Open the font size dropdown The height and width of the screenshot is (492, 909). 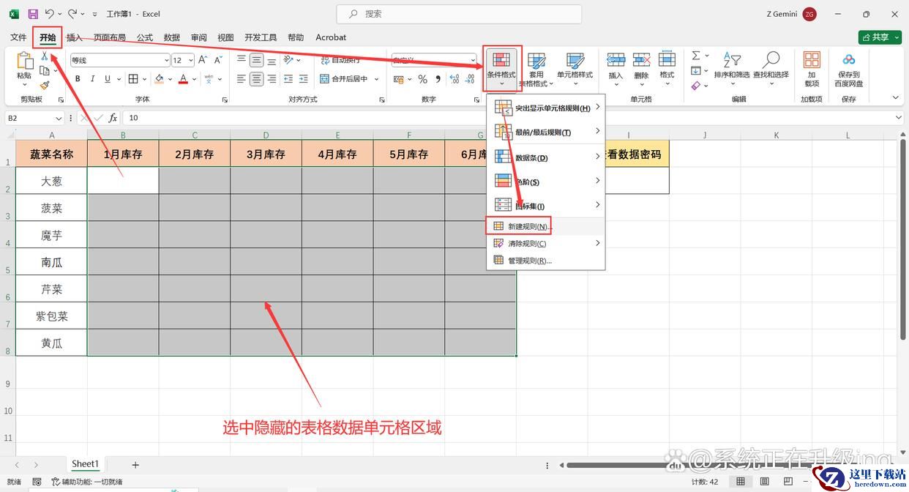click(191, 61)
